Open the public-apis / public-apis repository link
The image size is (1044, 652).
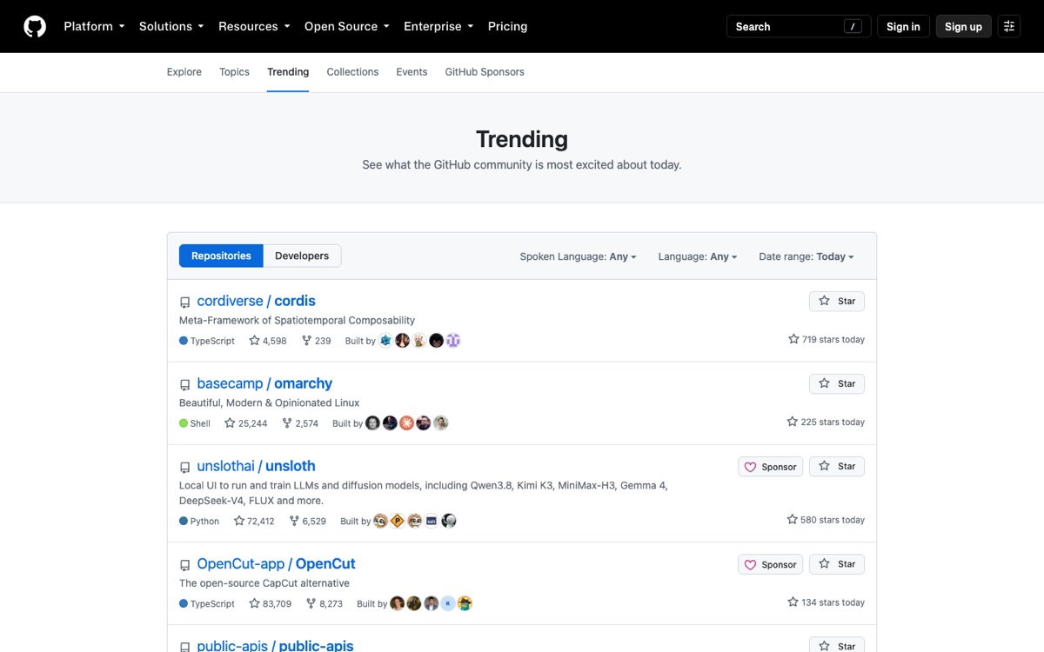pos(275,645)
